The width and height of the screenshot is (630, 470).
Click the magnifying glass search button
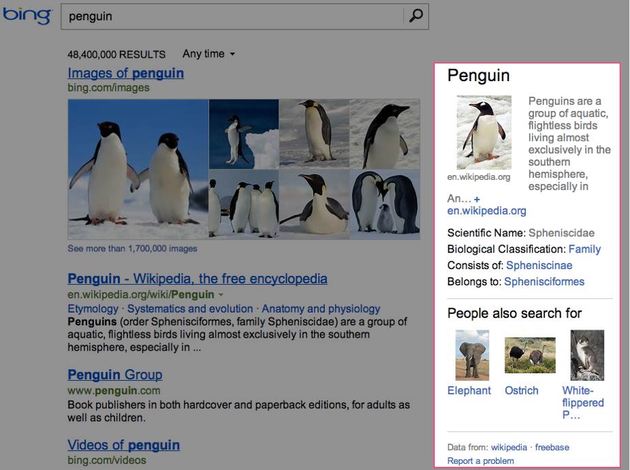pyautogui.click(x=415, y=16)
